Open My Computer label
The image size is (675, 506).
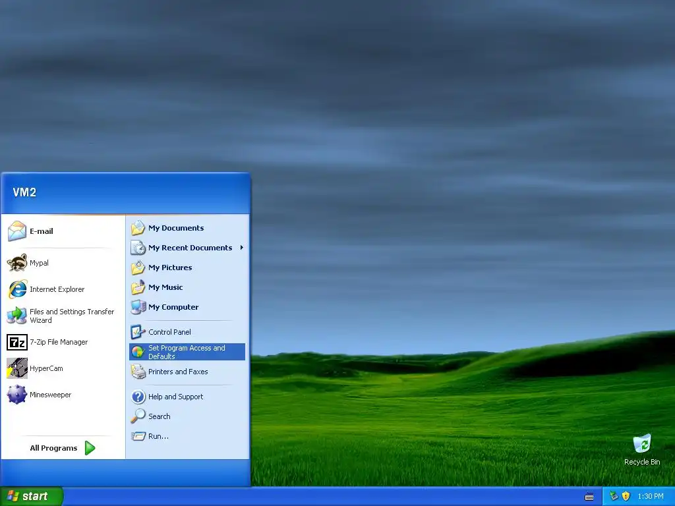(x=173, y=307)
